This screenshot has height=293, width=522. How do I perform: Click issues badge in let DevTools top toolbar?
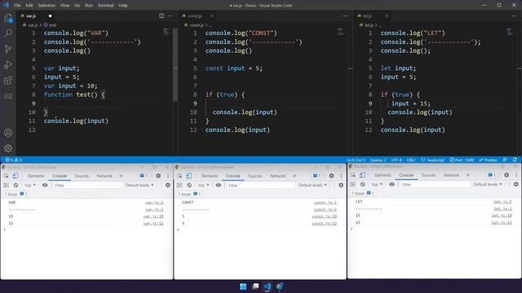click(492, 175)
